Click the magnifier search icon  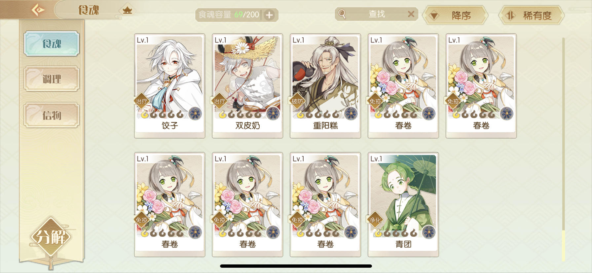[342, 14]
